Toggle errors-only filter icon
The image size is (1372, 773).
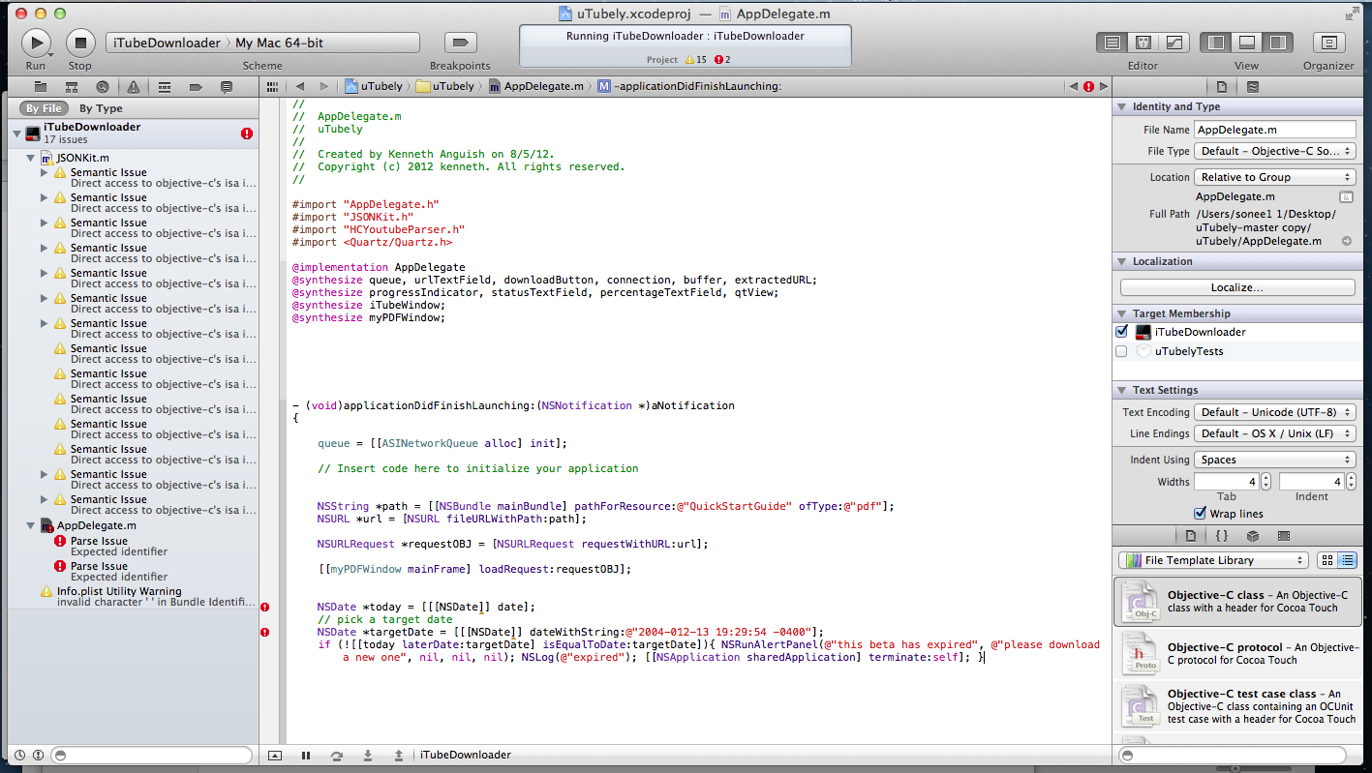38,755
